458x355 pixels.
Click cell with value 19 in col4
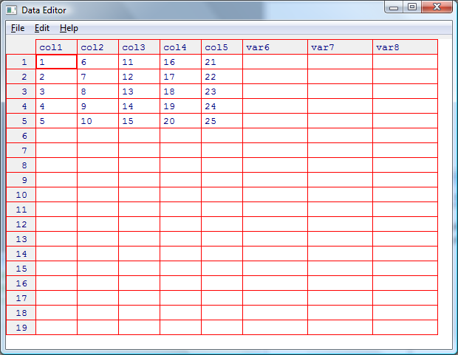[x=180, y=106]
